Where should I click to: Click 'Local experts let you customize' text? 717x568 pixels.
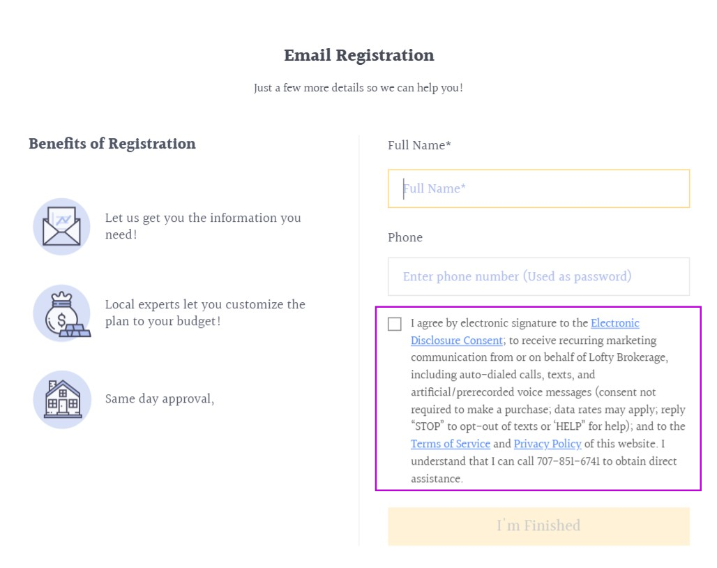pos(205,305)
